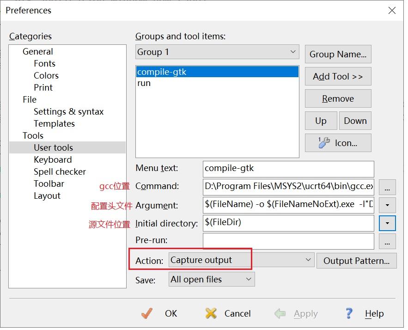
Task: Click the red checkmark OK icon
Action: [x=146, y=313]
